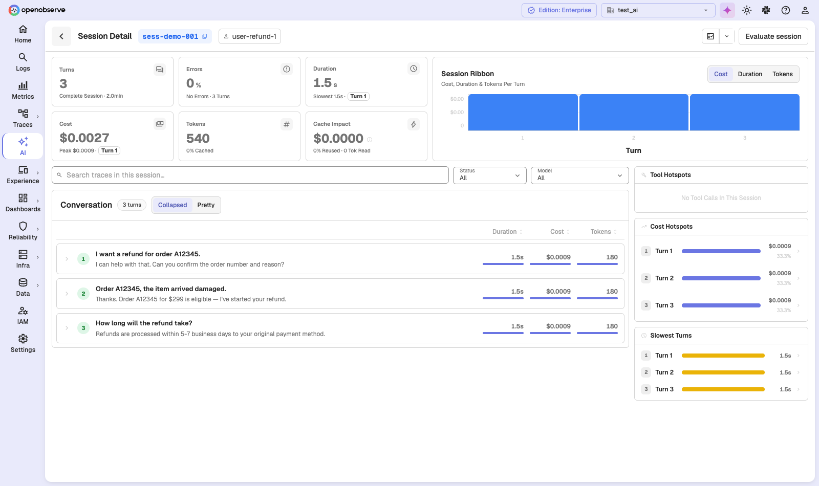The height and width of the screenshot is (486, 819).
Task: Click Turn 1 badge in Duration card
Action: 358,96
